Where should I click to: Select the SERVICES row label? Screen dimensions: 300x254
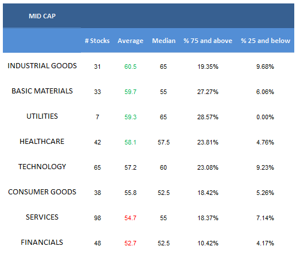(42, 217)
